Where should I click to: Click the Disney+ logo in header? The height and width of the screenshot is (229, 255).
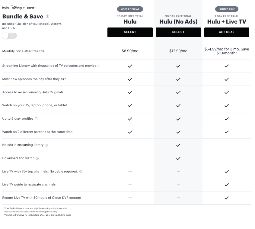pos(18,8)
